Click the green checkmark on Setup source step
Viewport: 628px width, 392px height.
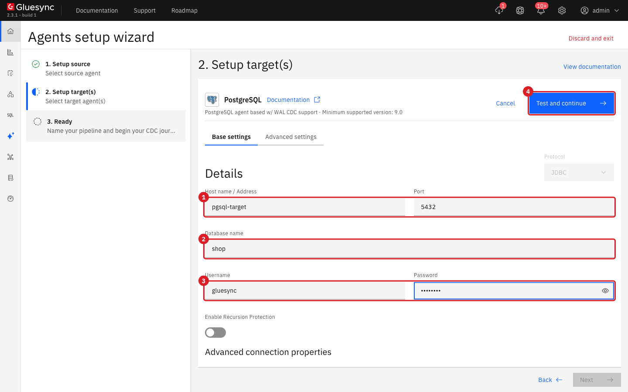(36, 64)
